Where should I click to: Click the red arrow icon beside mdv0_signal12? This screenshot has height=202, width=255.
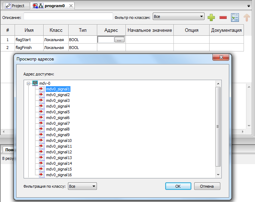[x=41, y=152]
